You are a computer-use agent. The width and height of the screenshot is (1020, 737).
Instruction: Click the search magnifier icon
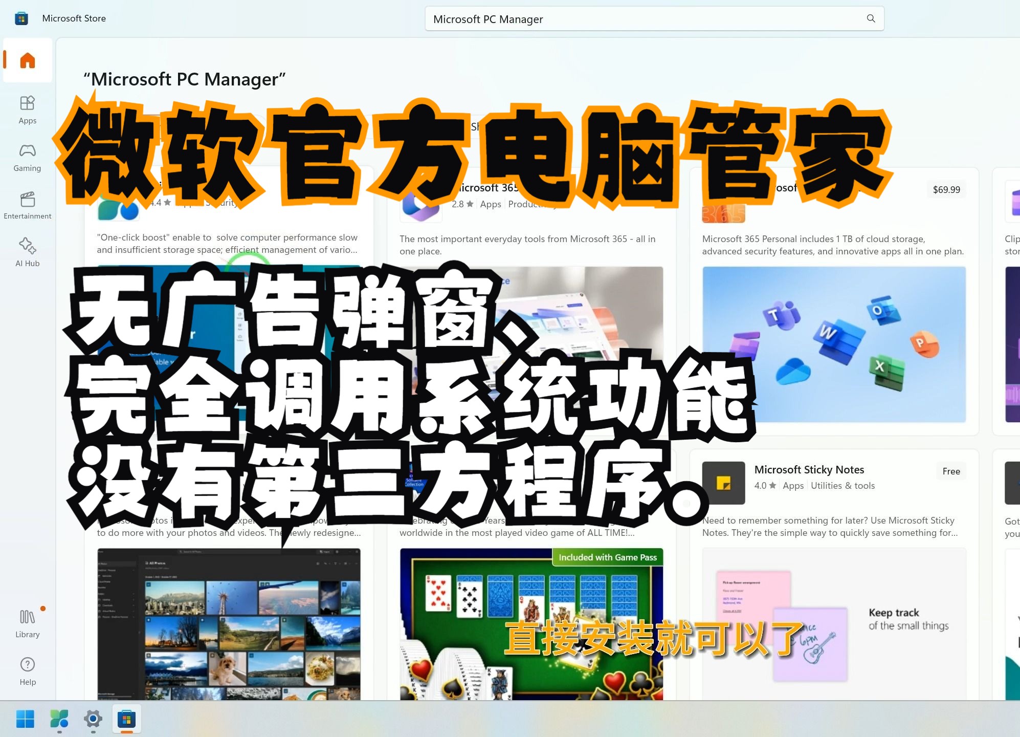click(871, 18)
